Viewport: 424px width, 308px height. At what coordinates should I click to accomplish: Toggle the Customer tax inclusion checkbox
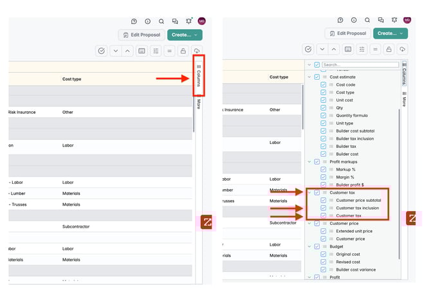[324, 208]
